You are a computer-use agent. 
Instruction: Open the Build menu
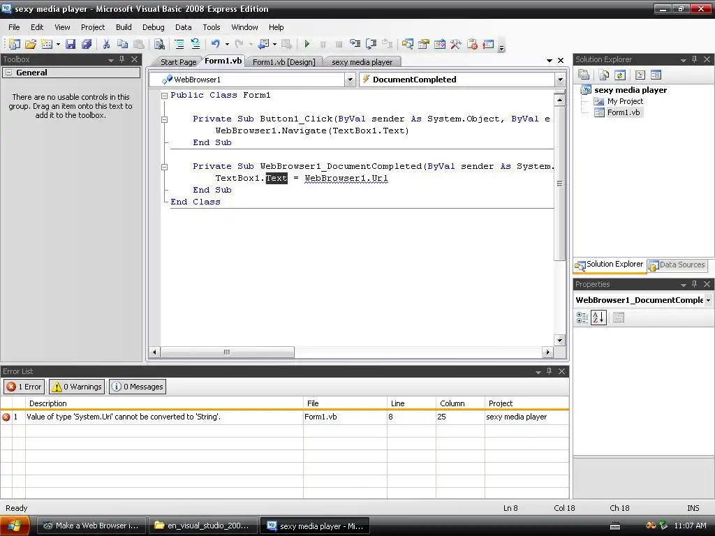(x=124, y=27)
